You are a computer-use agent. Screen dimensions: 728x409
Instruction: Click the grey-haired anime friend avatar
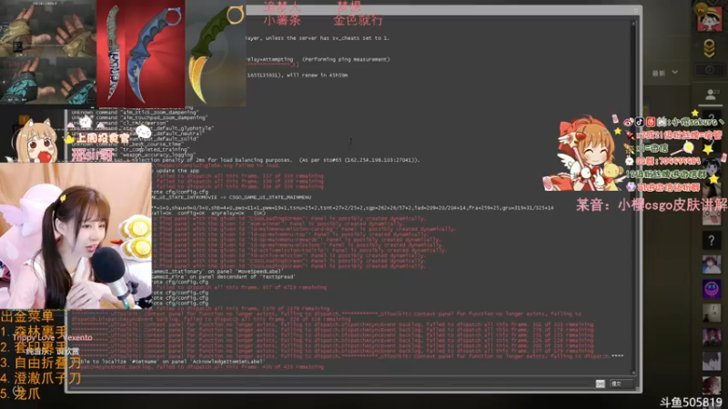pos(712,361)
